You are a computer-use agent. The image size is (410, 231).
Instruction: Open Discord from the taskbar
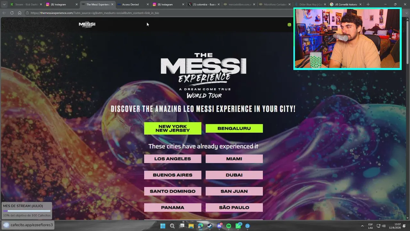pyautogui.click(x=219, y=226)
